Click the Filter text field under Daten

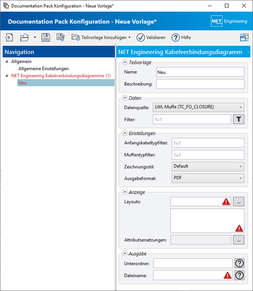[192, 119]
